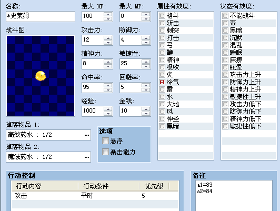280x211 pixels.
Task: Click the 鞭 element rank icon
Action: click(162, 53)
